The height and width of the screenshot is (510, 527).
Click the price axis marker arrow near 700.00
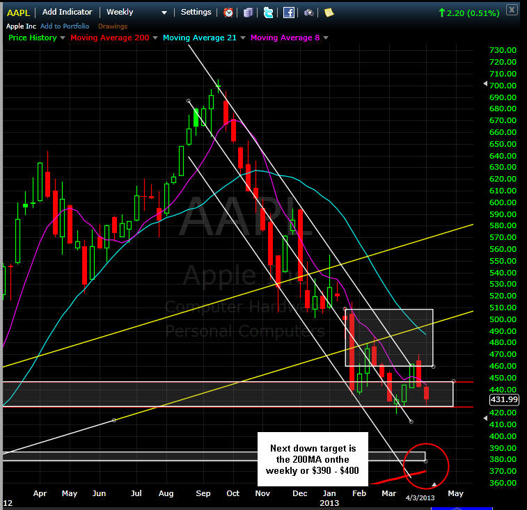coord(485,83)
